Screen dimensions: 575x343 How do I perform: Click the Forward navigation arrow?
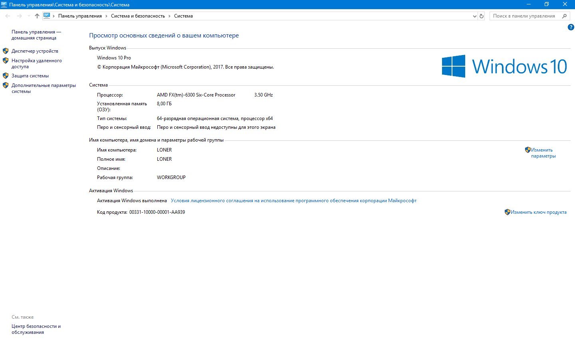coord(19,16)
